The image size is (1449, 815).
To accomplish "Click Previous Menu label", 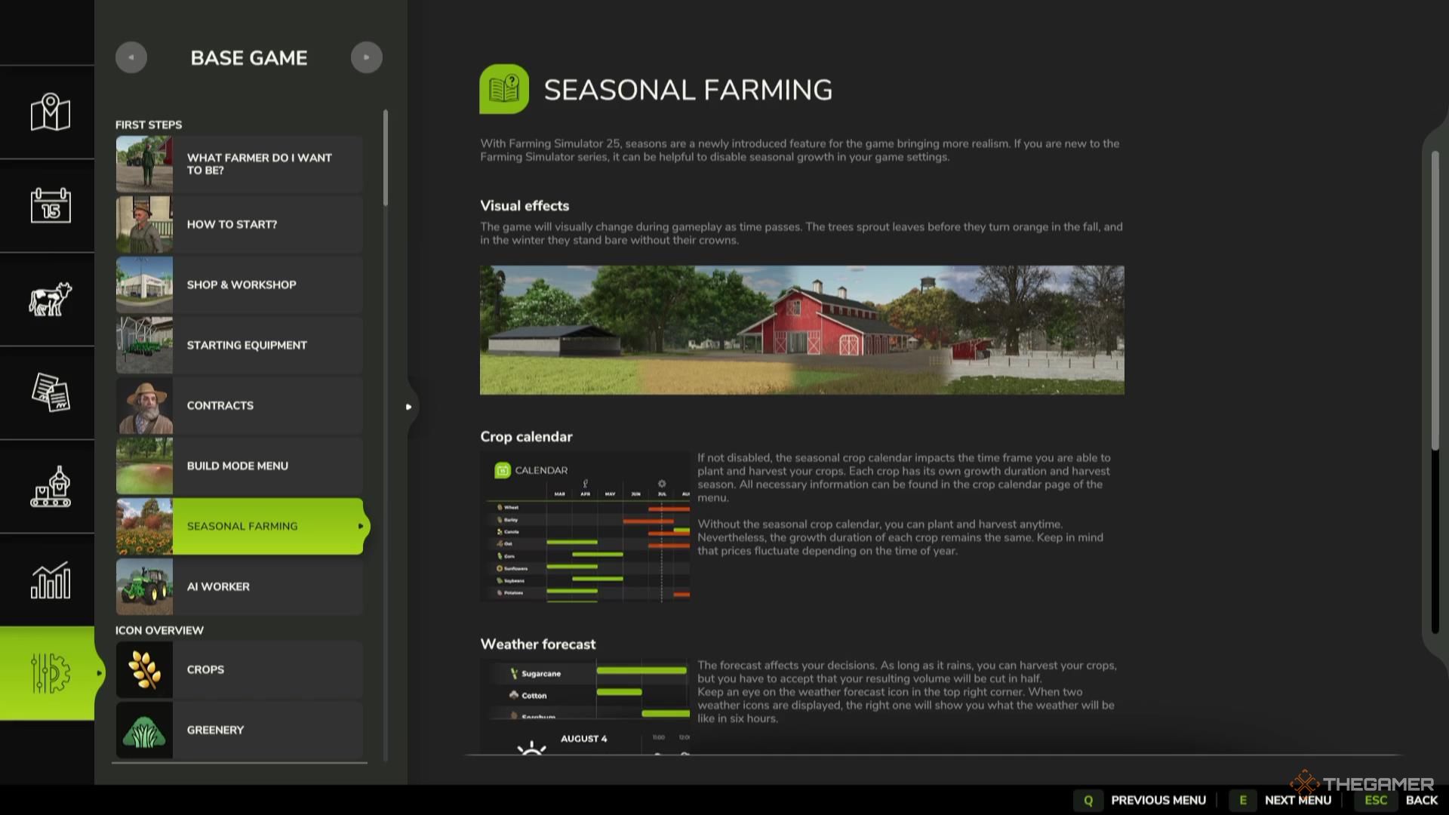I will click(1158, 800).
